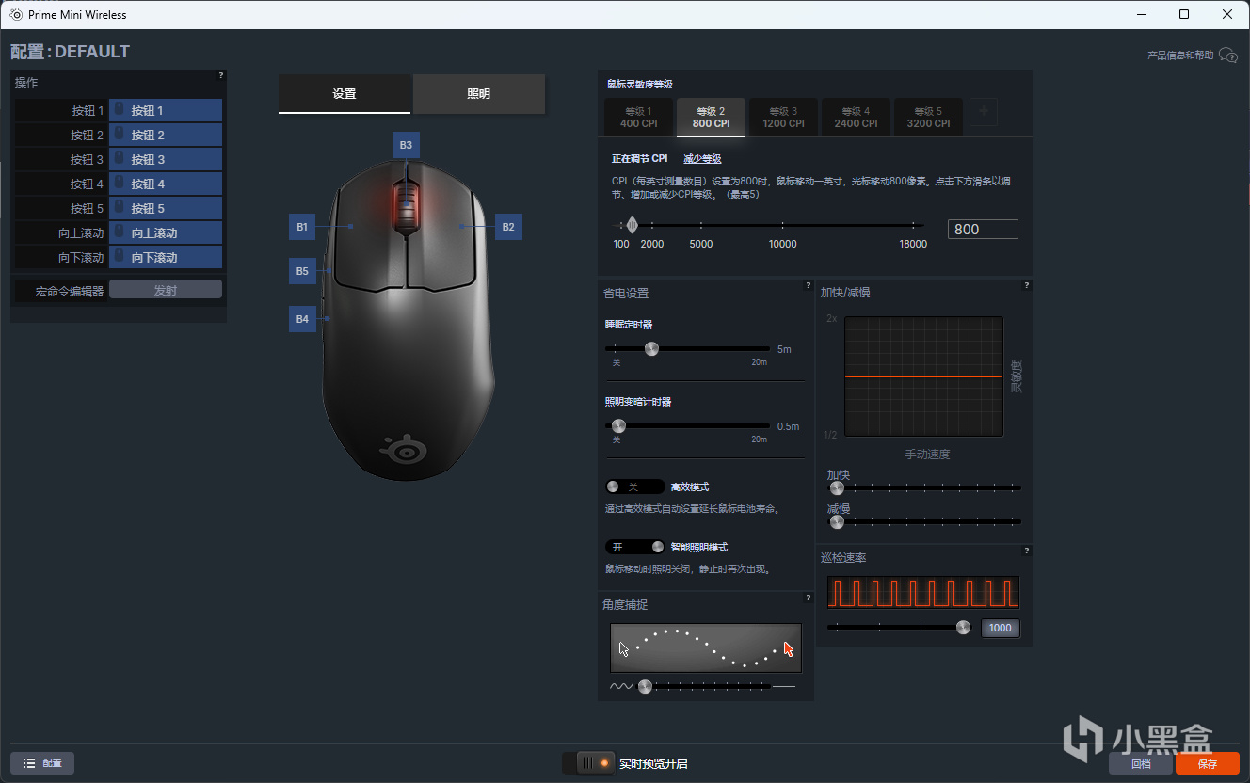The height and width of the screenshot is (783, 1250).
Task: Click the 巡检速率 waveform preview
Action: (923, 592)
